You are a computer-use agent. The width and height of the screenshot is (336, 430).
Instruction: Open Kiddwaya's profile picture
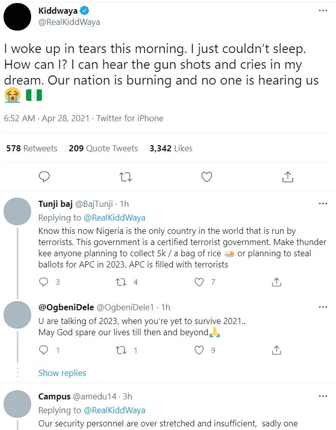point(17,17)
